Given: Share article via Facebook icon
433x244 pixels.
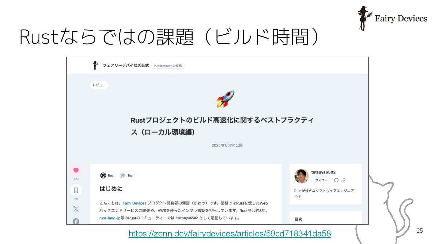Looking at the screenshot, I should (76, 221).
